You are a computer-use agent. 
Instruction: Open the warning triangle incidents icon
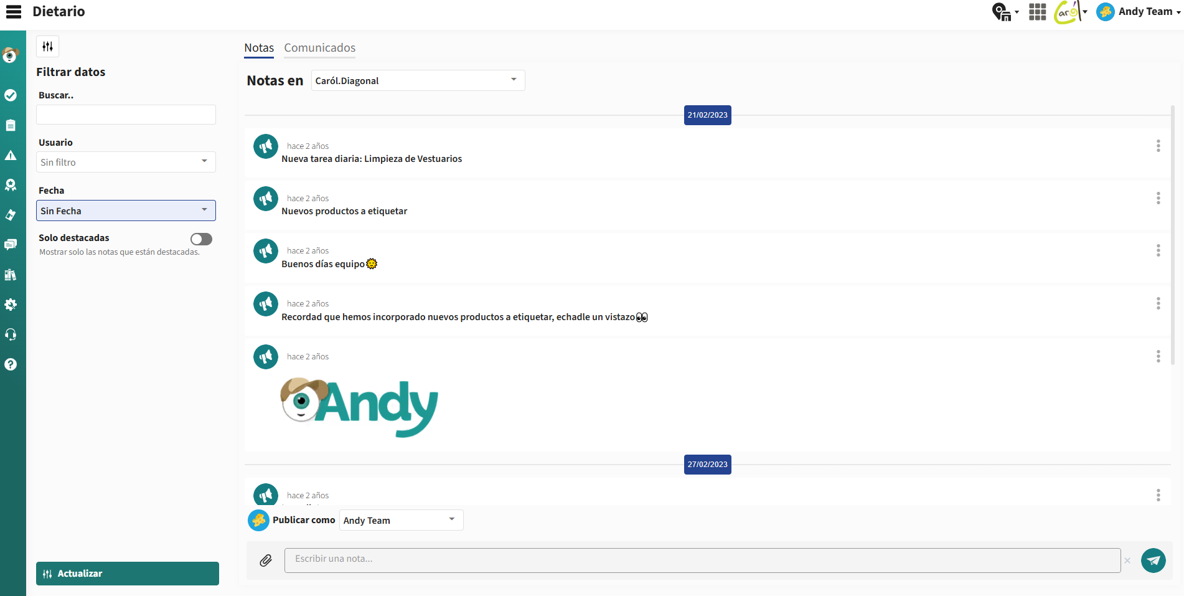pyautogui.click(x=11, y=155)
